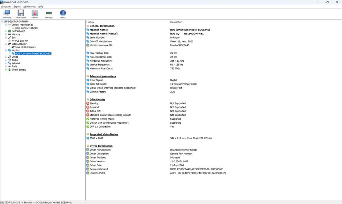
Task: Open the Summary toolbar icon
Action: (7, 14)
